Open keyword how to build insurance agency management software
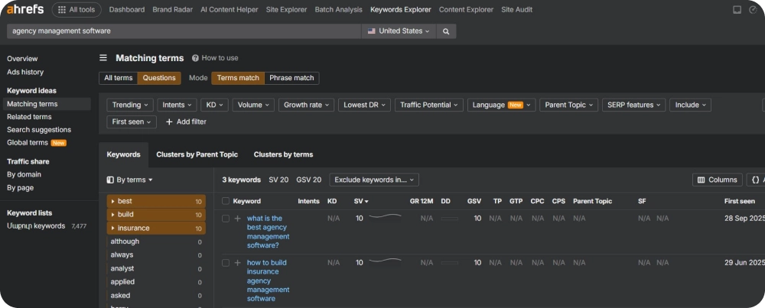The image size is (765, 308). (x=268, y=280)
